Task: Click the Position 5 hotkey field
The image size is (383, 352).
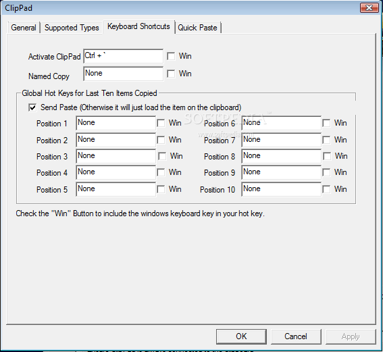Action: coord(116,189)
